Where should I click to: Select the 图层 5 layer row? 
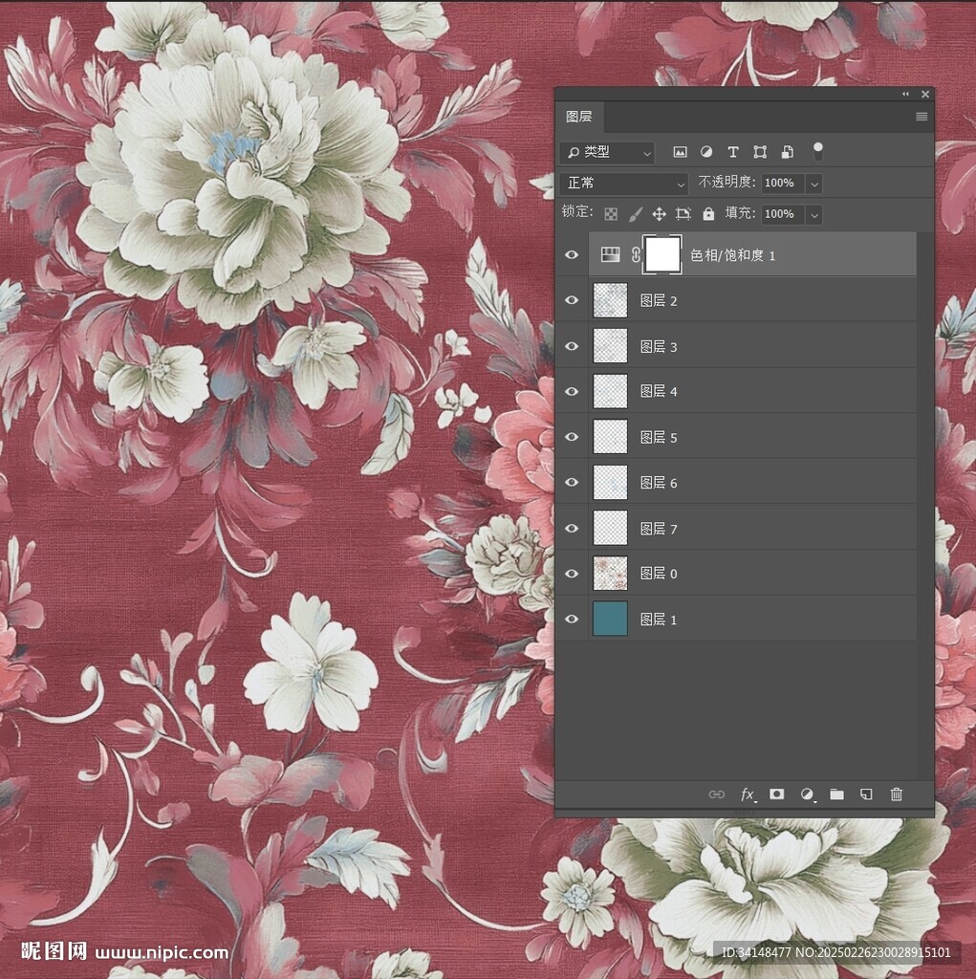coord(746,437)
